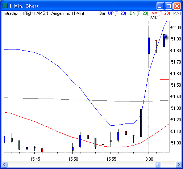The height and width of the screenshot is (169, 183).
Task: Click the left scroll arrow of horizontal scrollbar
Action: click(4, 164)
